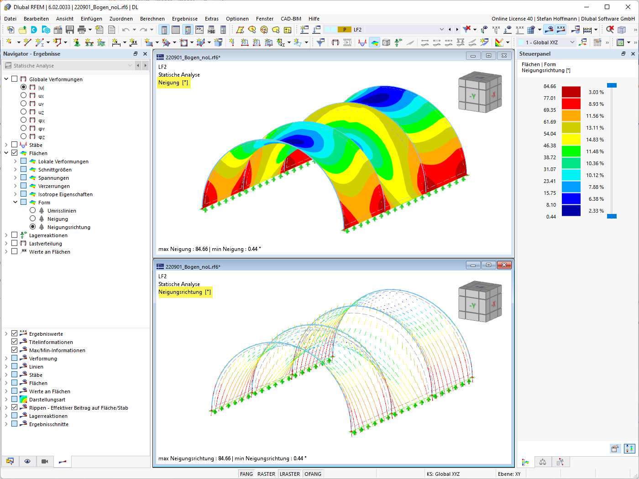Go to previous load case arrow

pos(450,30)
